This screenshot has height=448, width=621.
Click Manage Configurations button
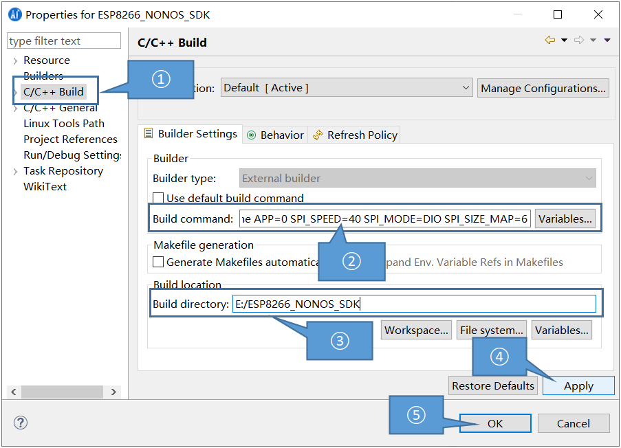[x=543, y=88]
